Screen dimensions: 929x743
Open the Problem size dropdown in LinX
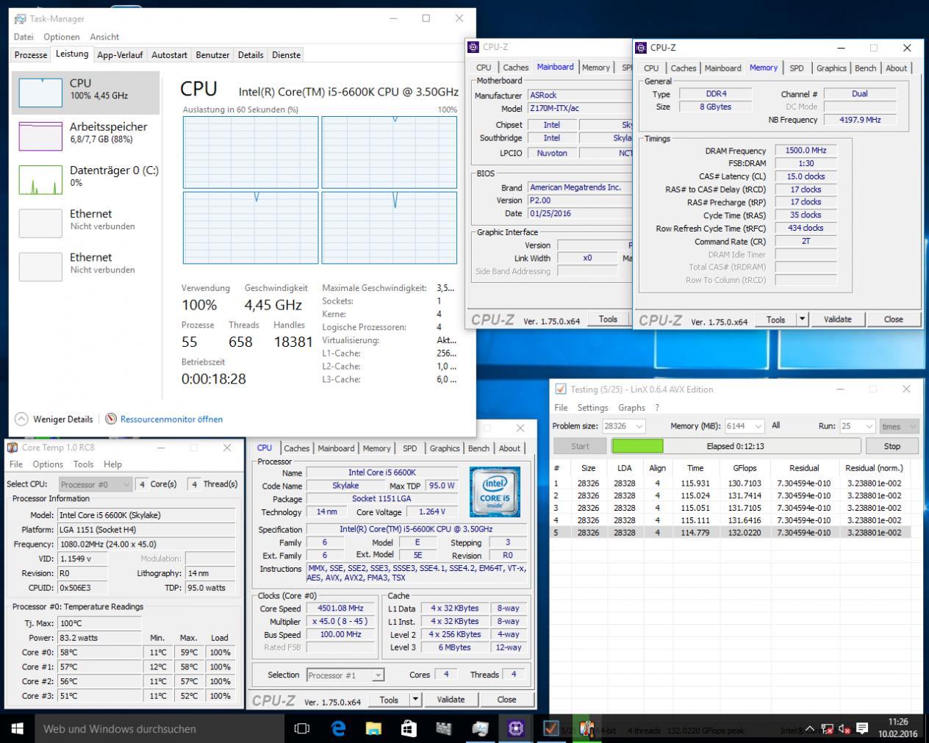click(x=623, y=426)
